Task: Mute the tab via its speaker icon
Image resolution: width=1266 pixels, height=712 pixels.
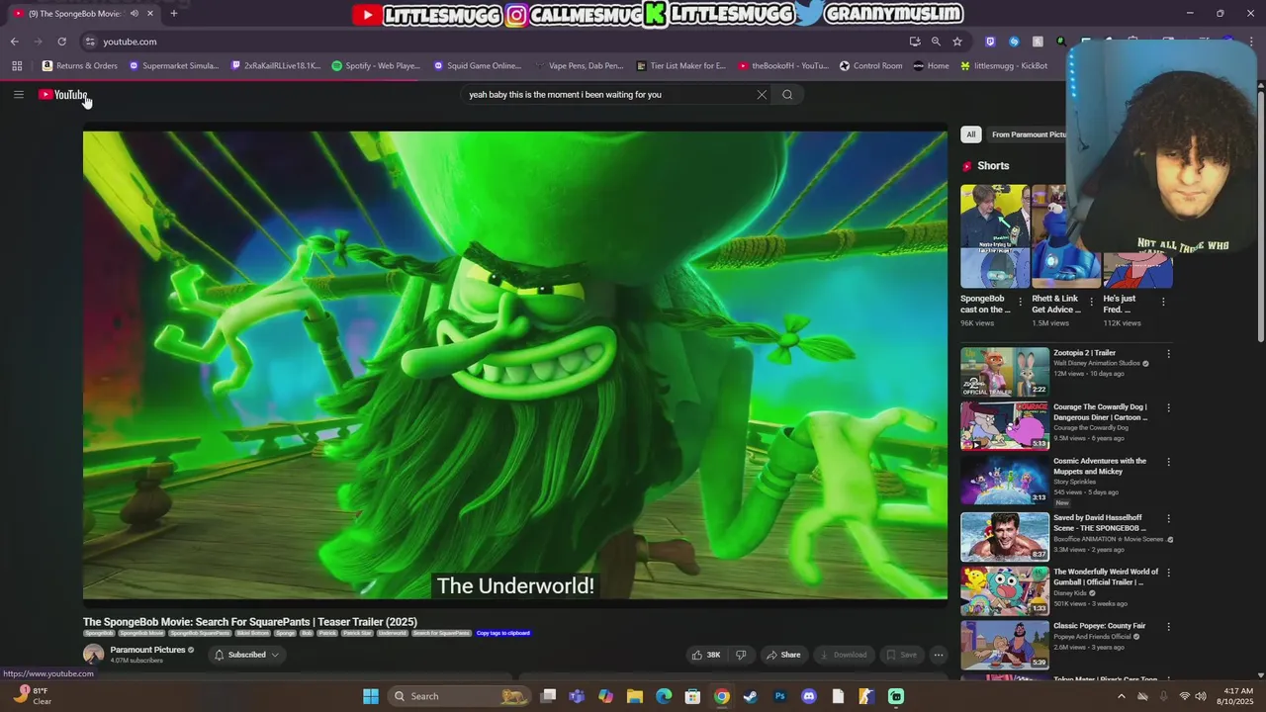Action: (135, 13)
